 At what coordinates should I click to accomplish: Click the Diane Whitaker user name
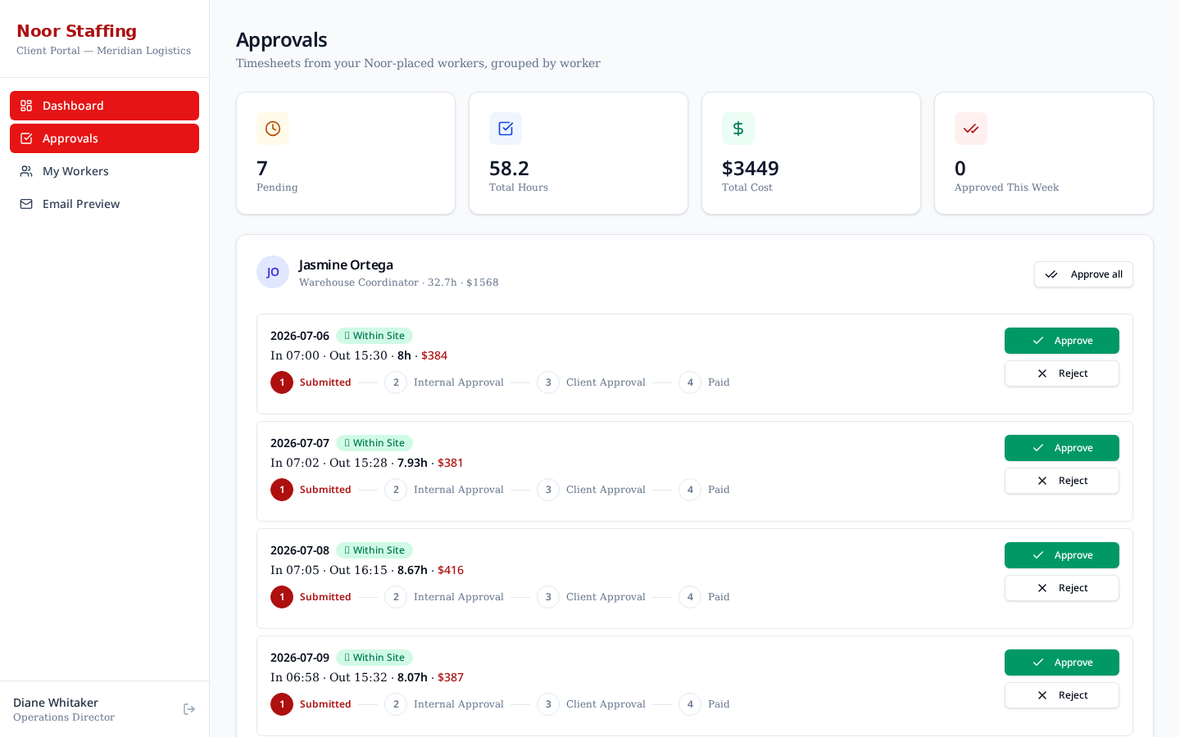coord(56,703)
